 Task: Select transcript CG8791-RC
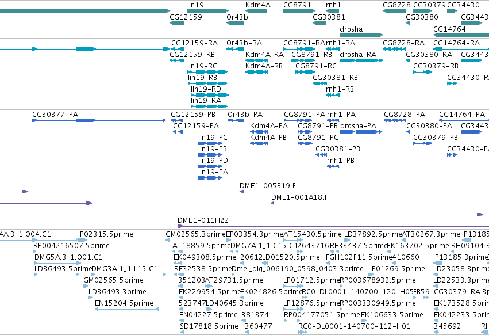tap(305, 72)
